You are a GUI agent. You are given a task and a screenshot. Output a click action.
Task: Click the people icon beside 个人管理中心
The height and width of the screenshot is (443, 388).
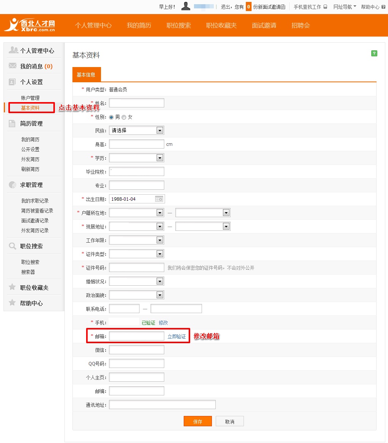[x=13, y=50]
